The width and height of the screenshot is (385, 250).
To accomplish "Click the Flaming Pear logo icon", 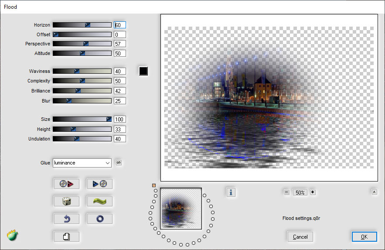I will click(x=12, y=235).
